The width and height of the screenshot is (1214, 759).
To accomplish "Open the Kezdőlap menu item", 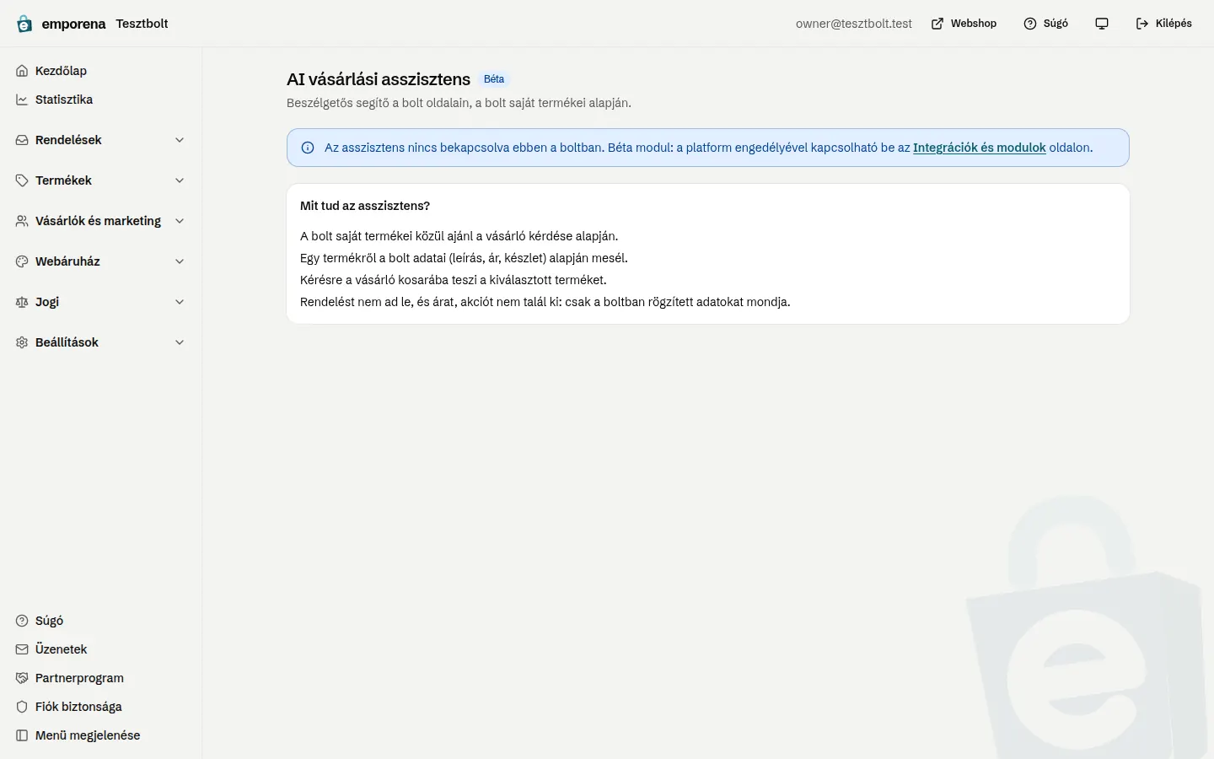I will tap(100, 71).
